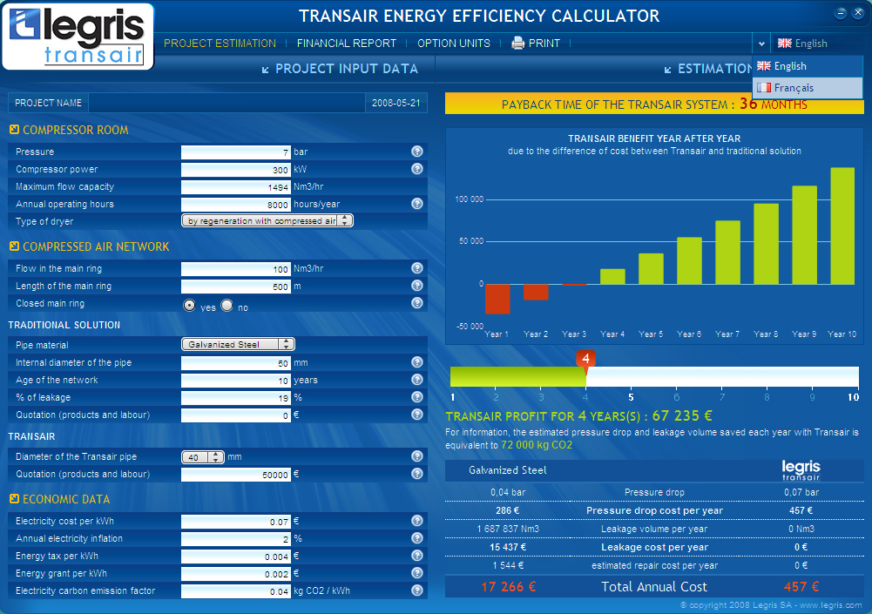Close the calculator window
The width and height of the screenshot is (872, 614).
857,13
